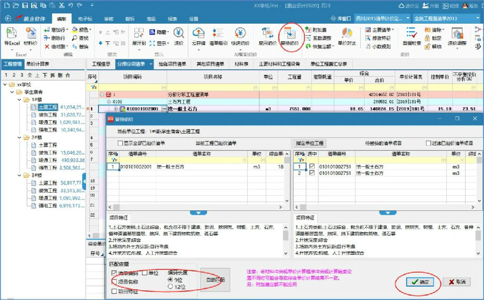The width and height of the screenshot is (484, 300).
Task: Collapse the 0101 土石方工程 row
Action: (108, 101)
